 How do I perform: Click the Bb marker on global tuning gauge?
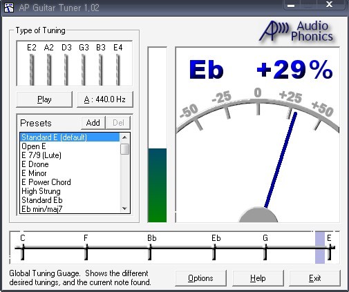pos(150,248)
